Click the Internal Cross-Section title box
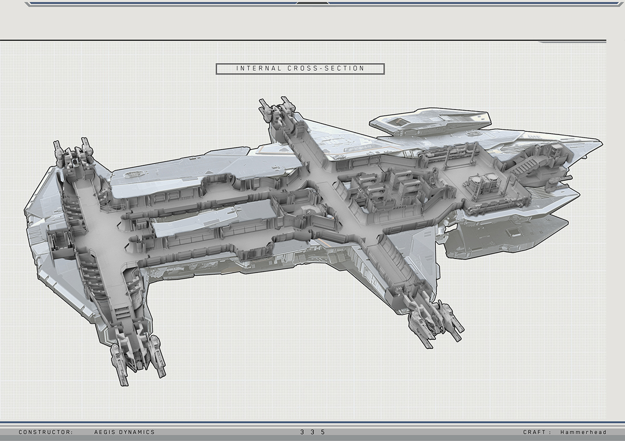This screenshot has height=441, width=625. pyautogui.click(x=300, y=68)
